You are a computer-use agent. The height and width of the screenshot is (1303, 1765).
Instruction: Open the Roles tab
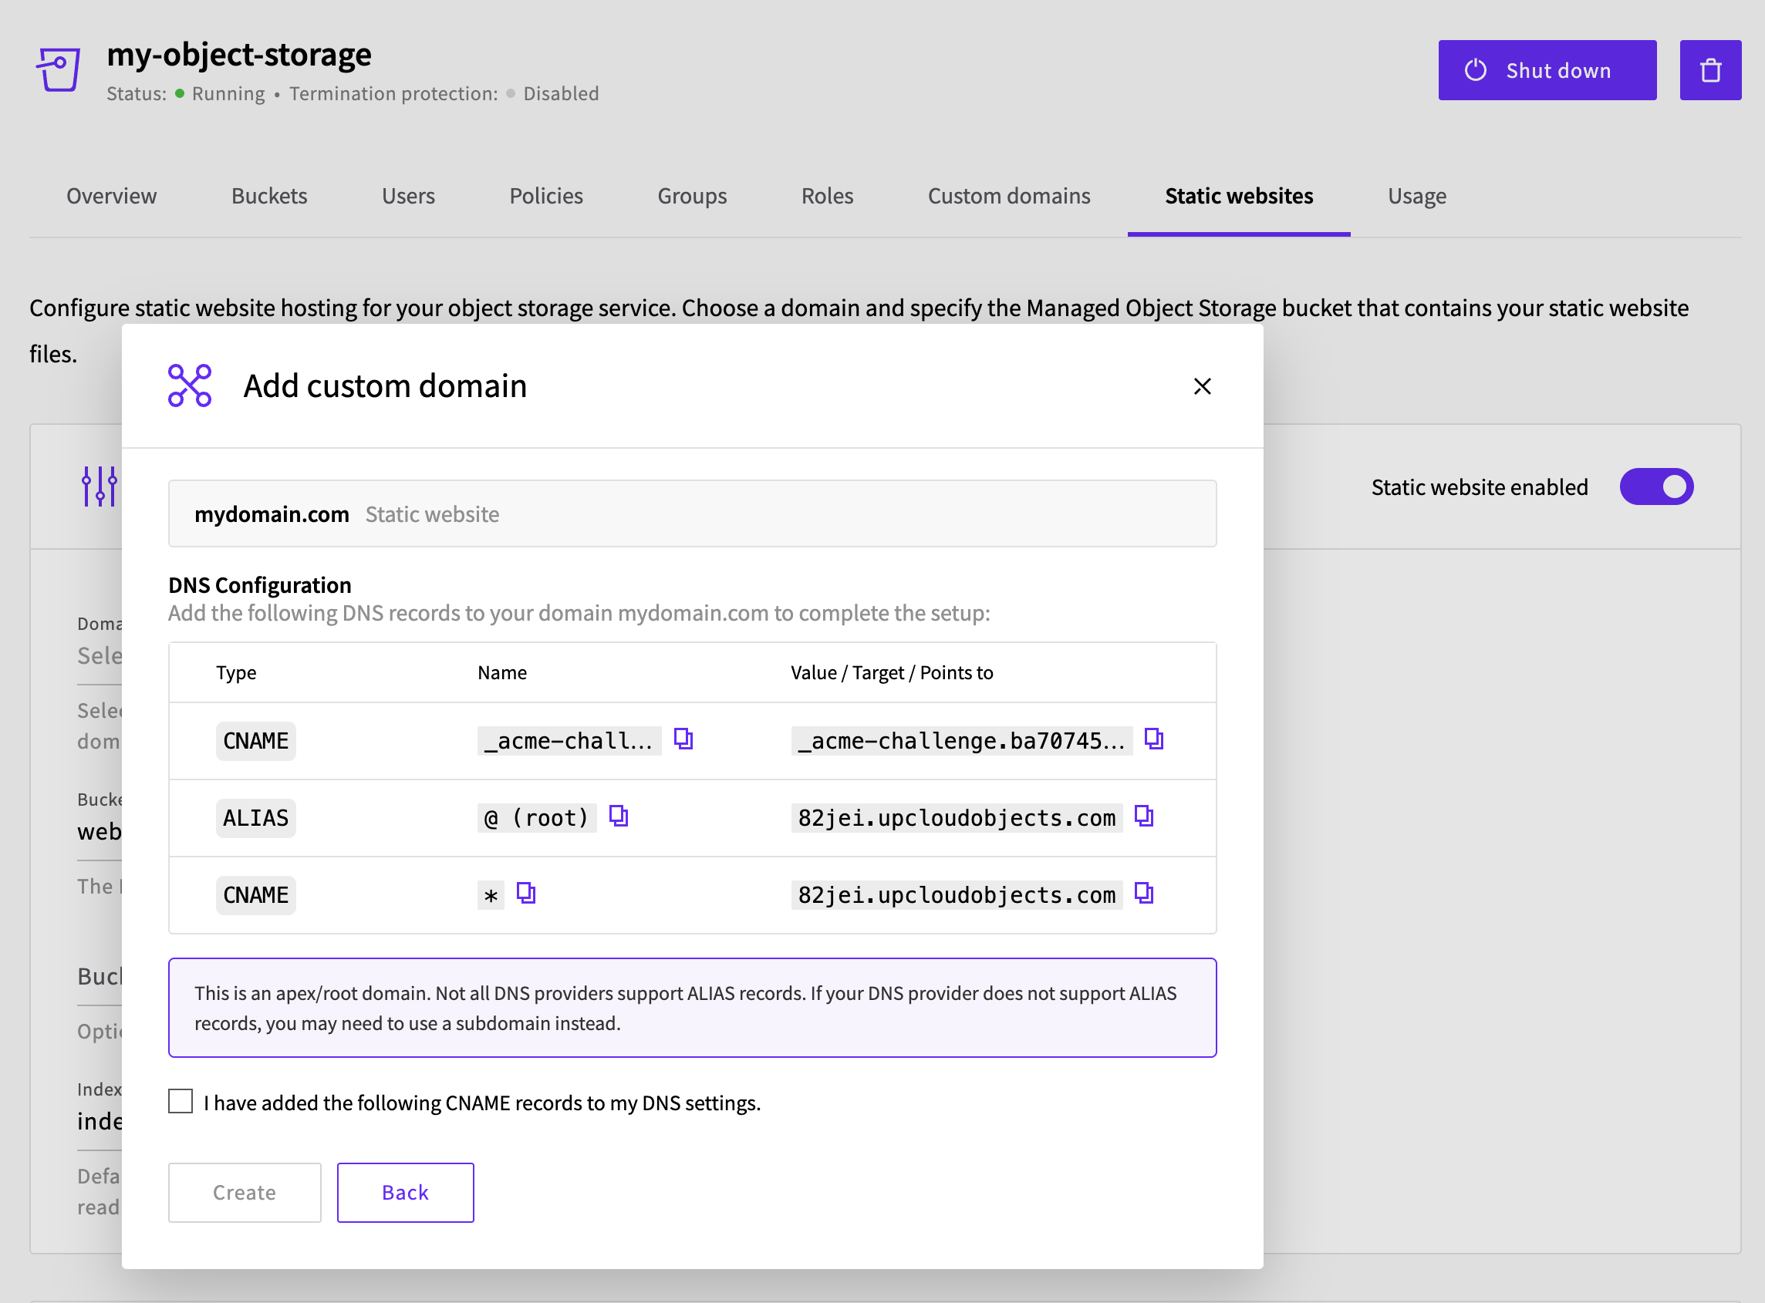(827, 196)
